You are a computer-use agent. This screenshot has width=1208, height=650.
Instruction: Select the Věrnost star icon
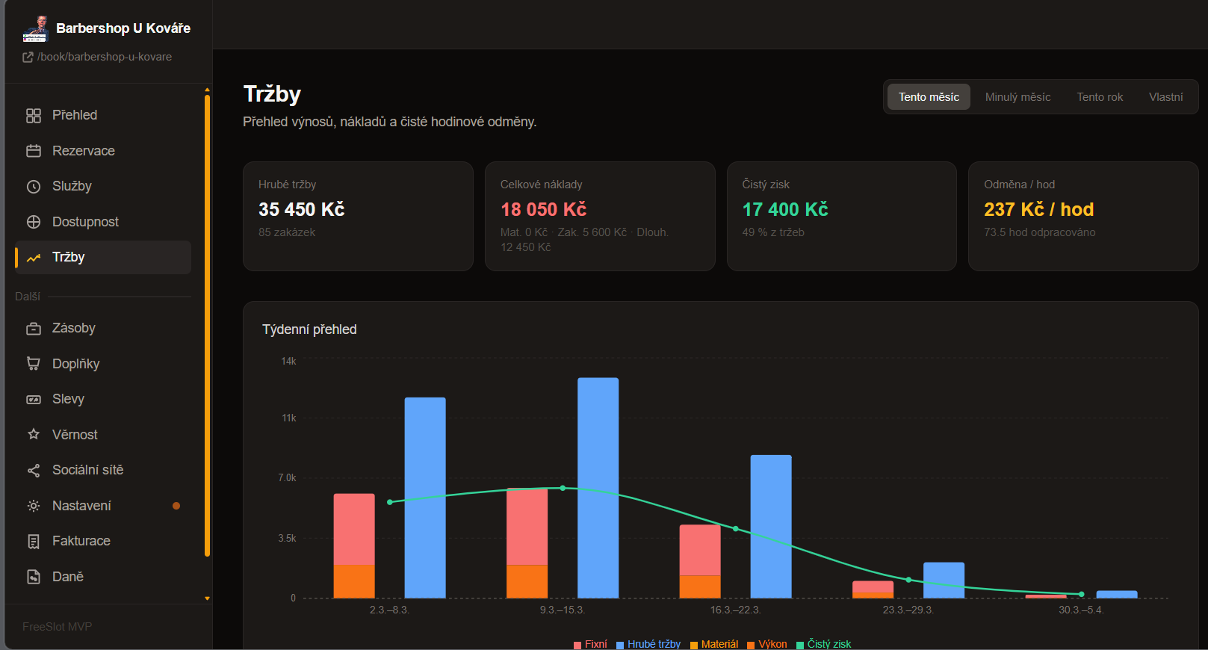coord(34,435)
